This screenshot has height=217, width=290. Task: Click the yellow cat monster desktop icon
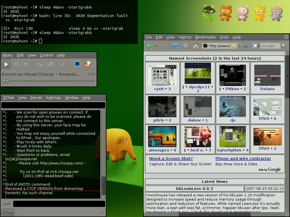[x=260, y=13]
